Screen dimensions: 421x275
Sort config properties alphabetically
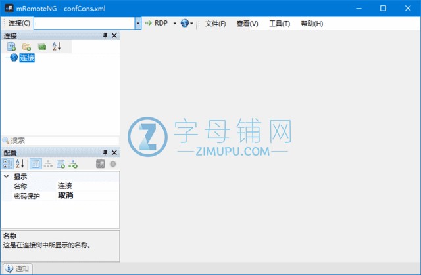[20, 164]
